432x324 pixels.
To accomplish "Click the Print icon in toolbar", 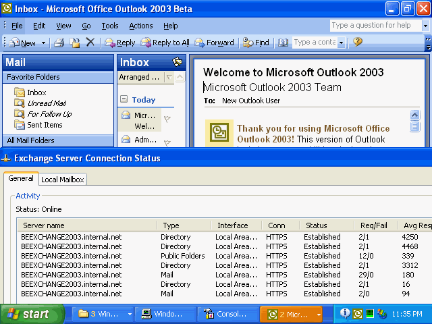I will click(x=59, y=43).
